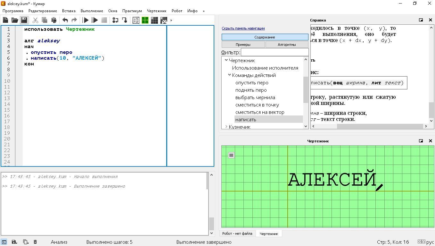Open the Чертежник green grid toolbar icon
The width and height of the screenshot is (435, 246).
(x=145, y=20)
